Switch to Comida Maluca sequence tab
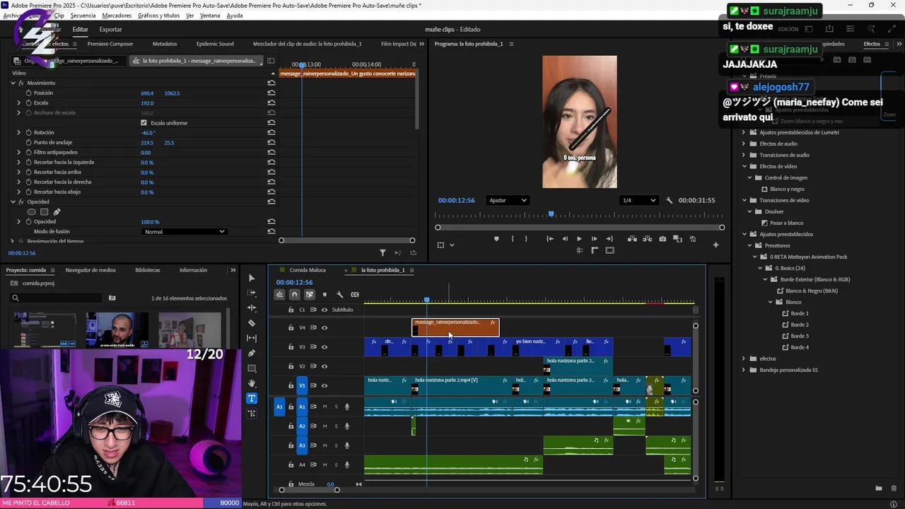This screenshot has width=905, height=509. 308,270
